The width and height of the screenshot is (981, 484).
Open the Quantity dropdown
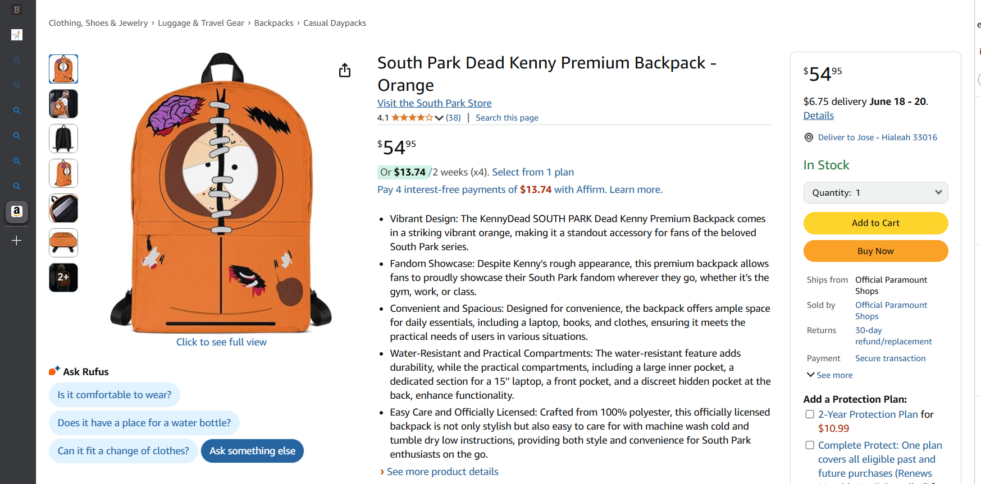click(x=875, y=192)
